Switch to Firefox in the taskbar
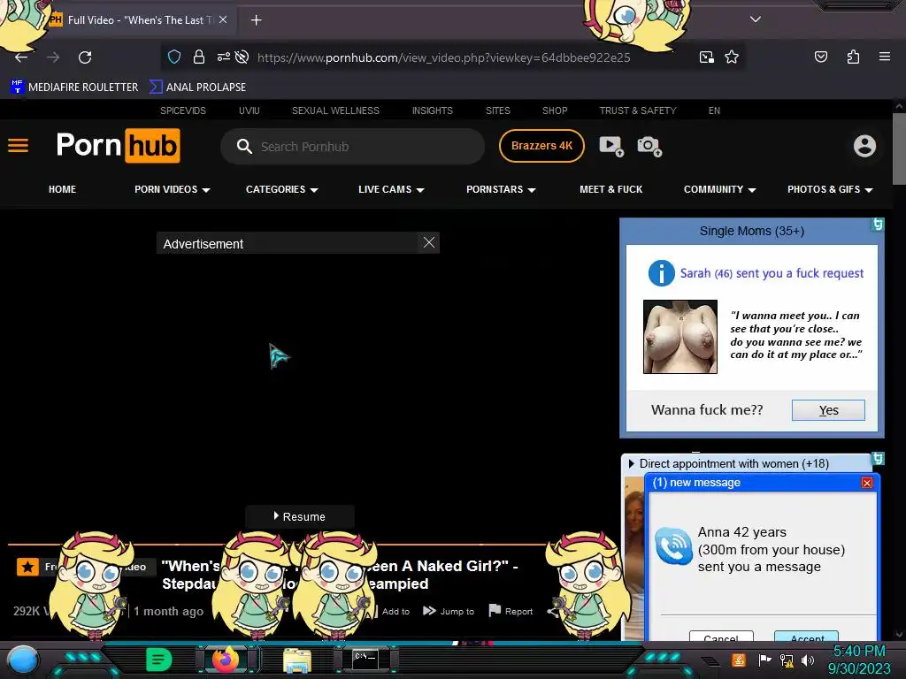 (x=226, y=660)
